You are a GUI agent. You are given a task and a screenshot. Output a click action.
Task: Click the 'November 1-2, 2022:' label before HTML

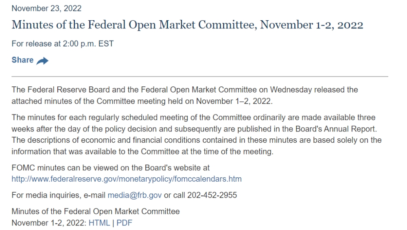(x=49, y=223)
